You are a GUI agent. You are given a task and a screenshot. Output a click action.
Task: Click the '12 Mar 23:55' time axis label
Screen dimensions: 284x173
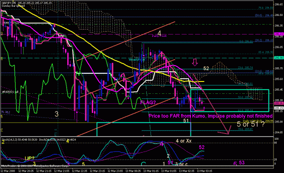click(x=115, y=171)
